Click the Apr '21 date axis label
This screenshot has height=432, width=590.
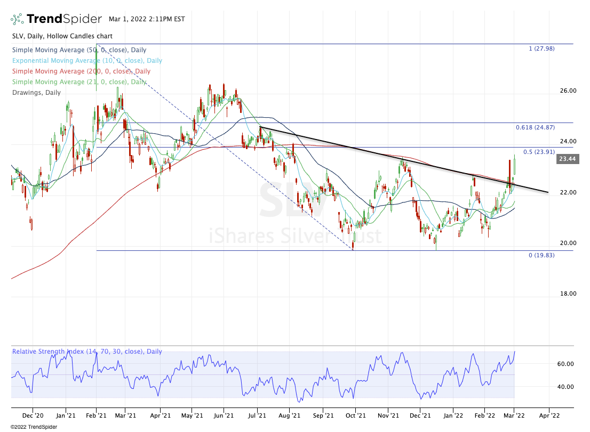[160, 415]
